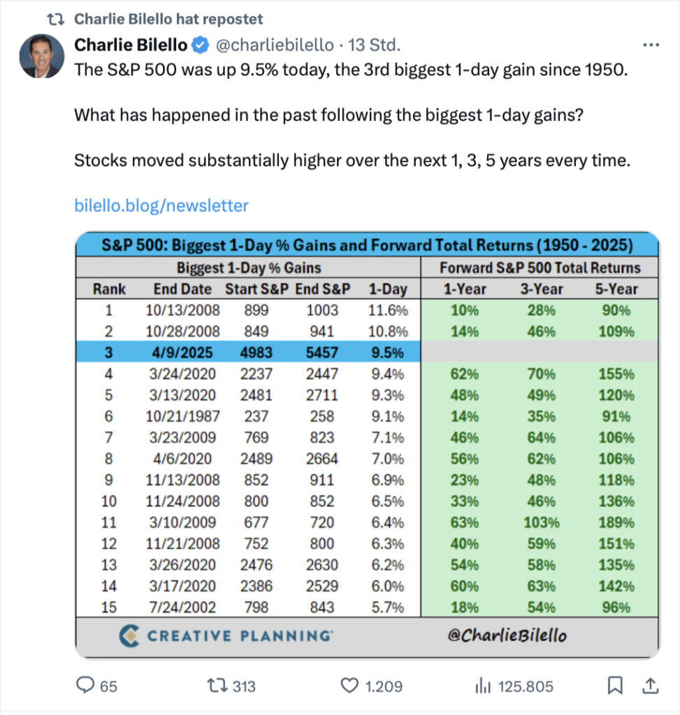Click the repost icon above the post
This screenshot has height=715, width=680.
point(60,18)
